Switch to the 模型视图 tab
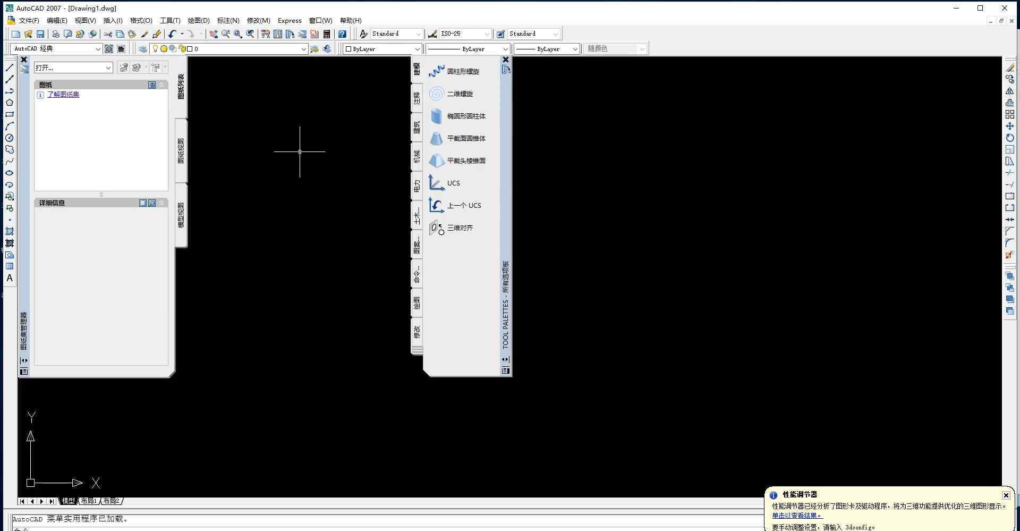 [181, 215]
